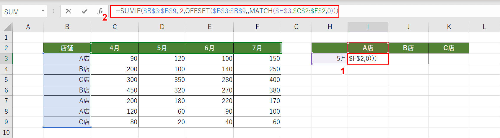Click cell C6 with value 450
The width and height of the screenshot is (500, 138).
(x=115, y=90)
